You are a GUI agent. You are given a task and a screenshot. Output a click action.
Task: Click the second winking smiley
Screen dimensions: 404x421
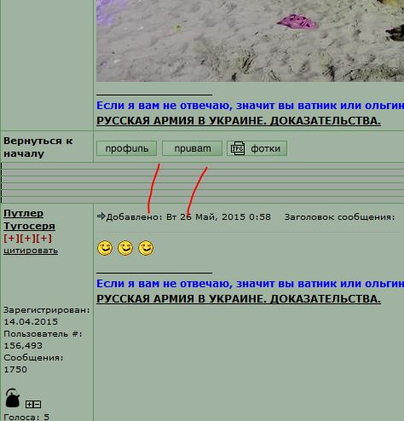[x=125, y=248]
